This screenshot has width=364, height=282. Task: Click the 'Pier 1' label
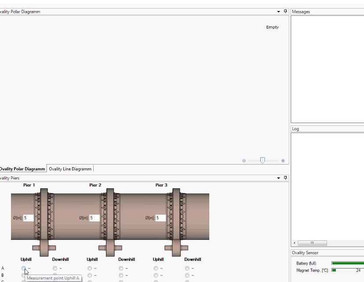[x=29, y=185]
